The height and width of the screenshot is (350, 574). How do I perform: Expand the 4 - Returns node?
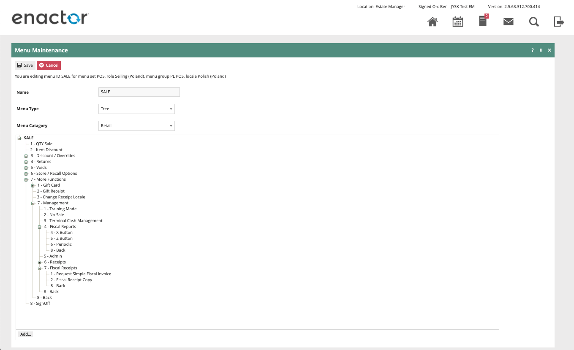pos(26,162)
